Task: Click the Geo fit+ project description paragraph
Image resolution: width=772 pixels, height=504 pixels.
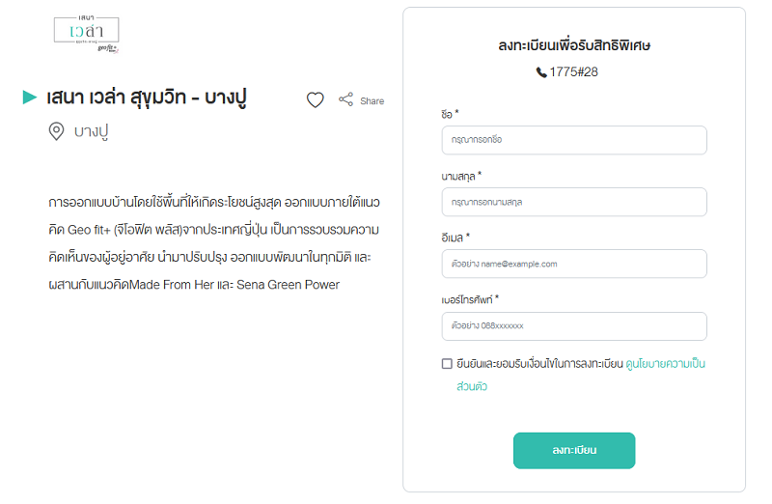Action: [x=214, y=243]
